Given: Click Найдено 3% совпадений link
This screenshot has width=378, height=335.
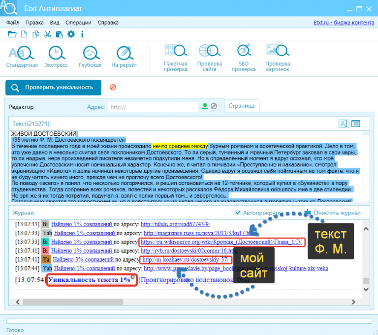Looking at the screenshot, I should tap(83, 260).
